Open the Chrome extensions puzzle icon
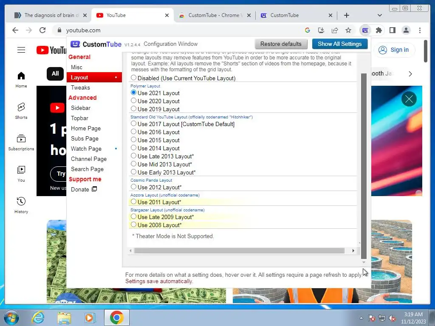 (379, 30)
